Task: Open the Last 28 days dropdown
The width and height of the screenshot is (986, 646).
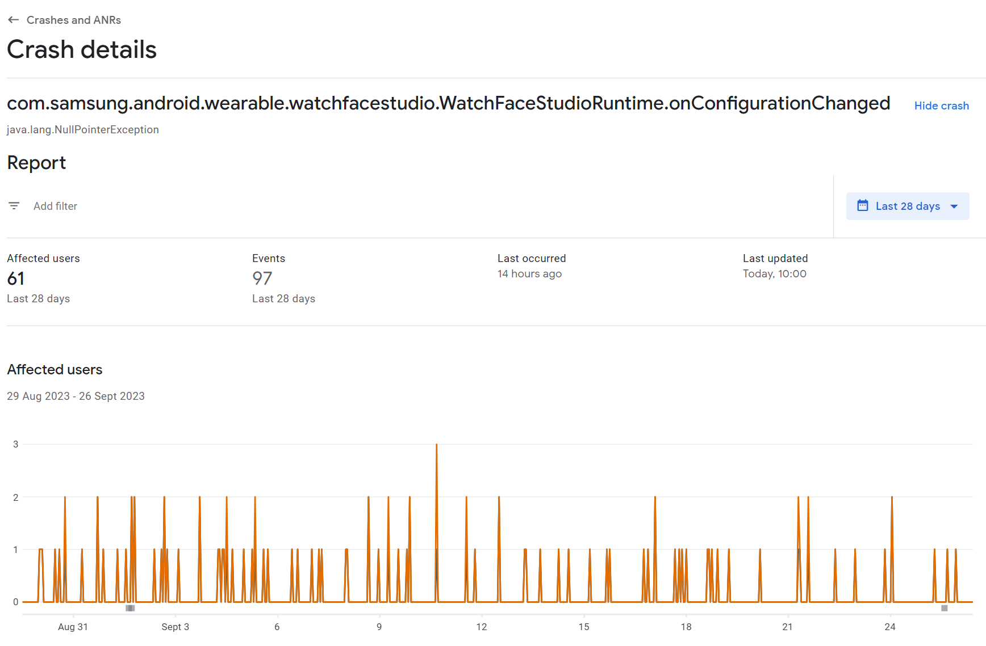Action: pyautogui.click(x=907, y=206)
